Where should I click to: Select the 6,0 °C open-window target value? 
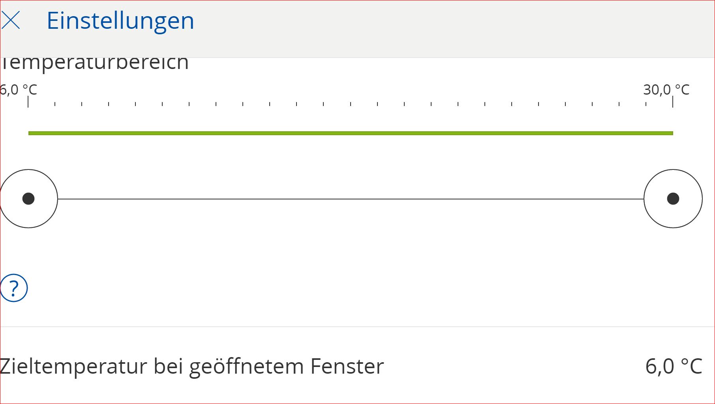[x=674, y=366]
